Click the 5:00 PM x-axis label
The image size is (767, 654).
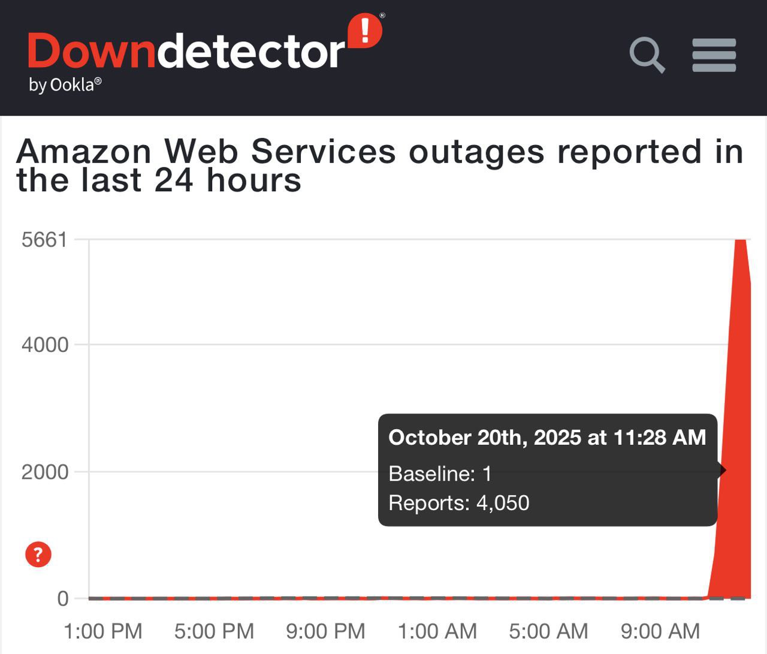click(214, 631)
